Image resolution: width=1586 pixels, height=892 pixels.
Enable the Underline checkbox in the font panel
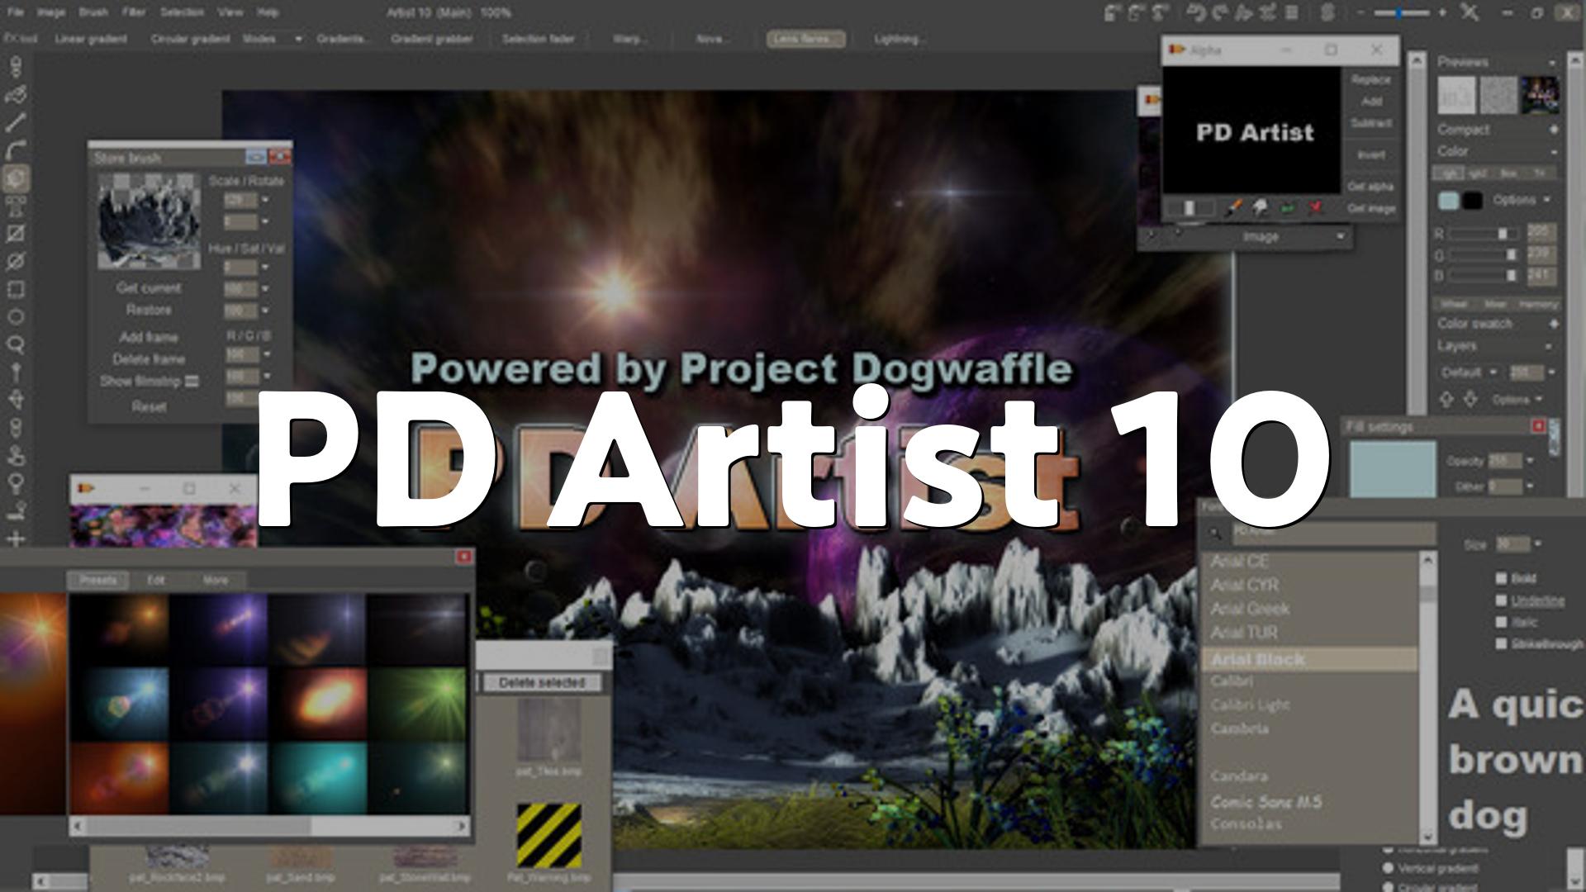(x=1502, y=600)
